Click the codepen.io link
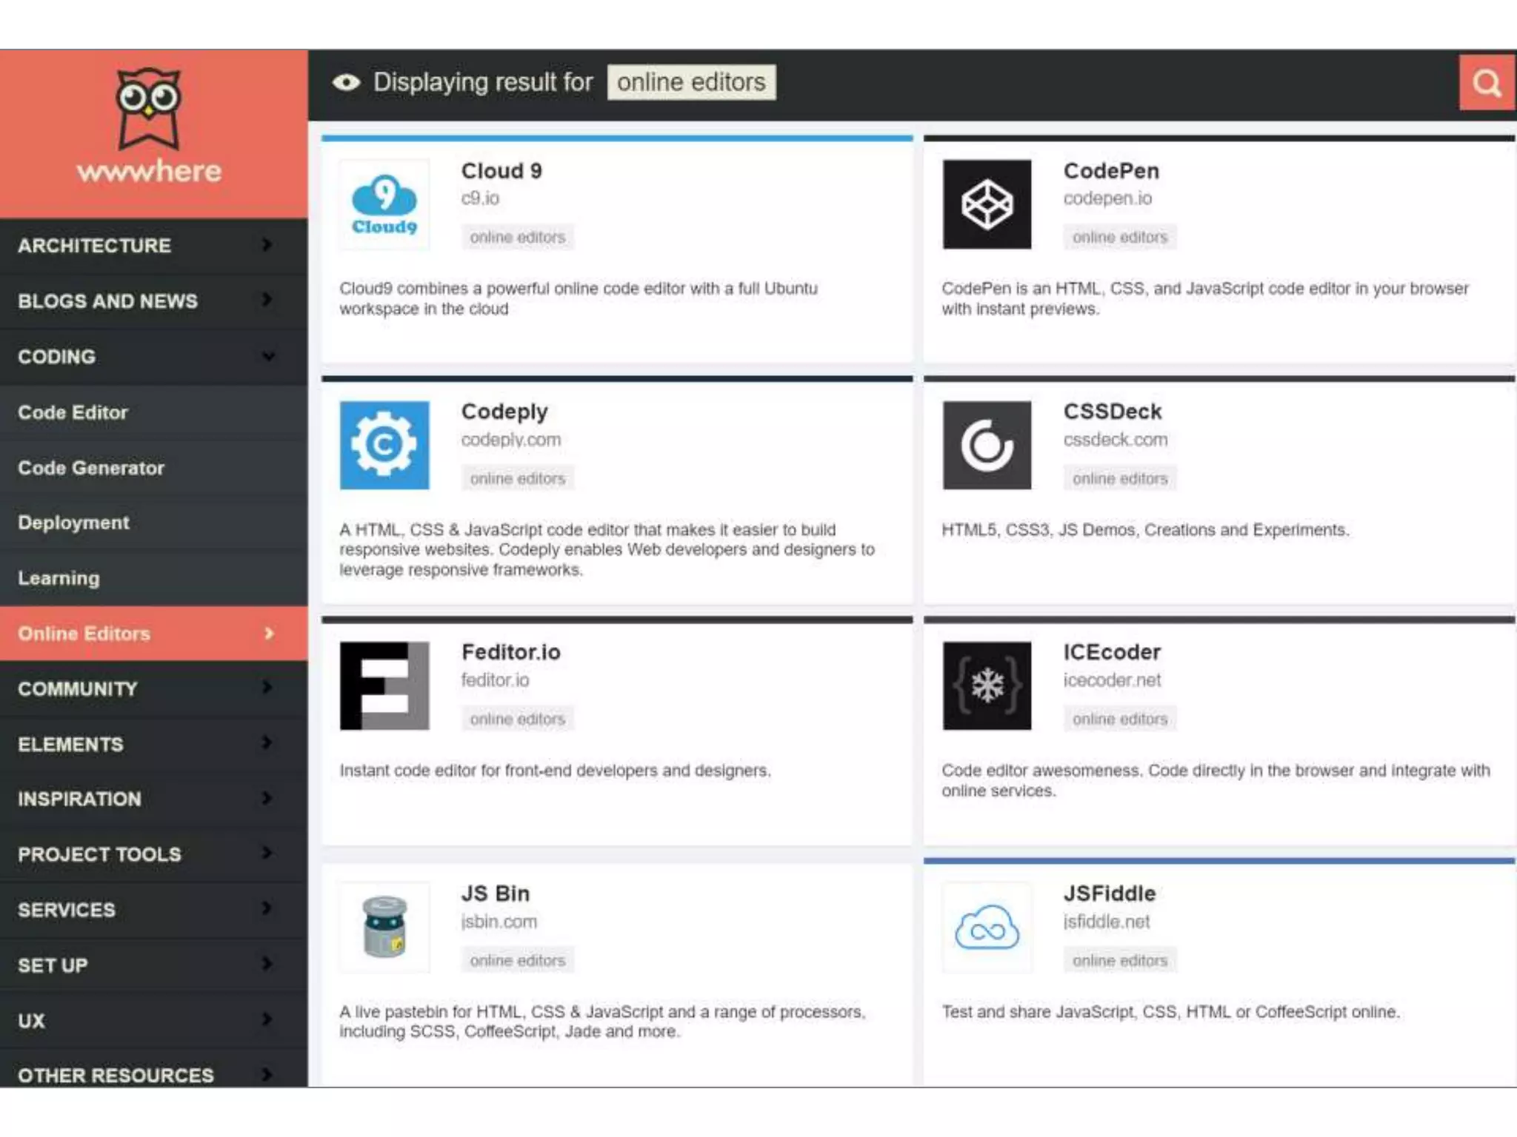This screenshot has height=1137, width=1517. (x=1107, y=198)
